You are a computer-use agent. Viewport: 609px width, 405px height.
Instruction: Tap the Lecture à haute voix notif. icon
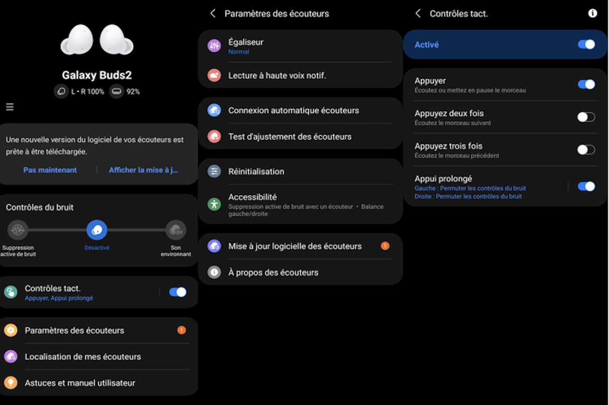tap(214, 76)
